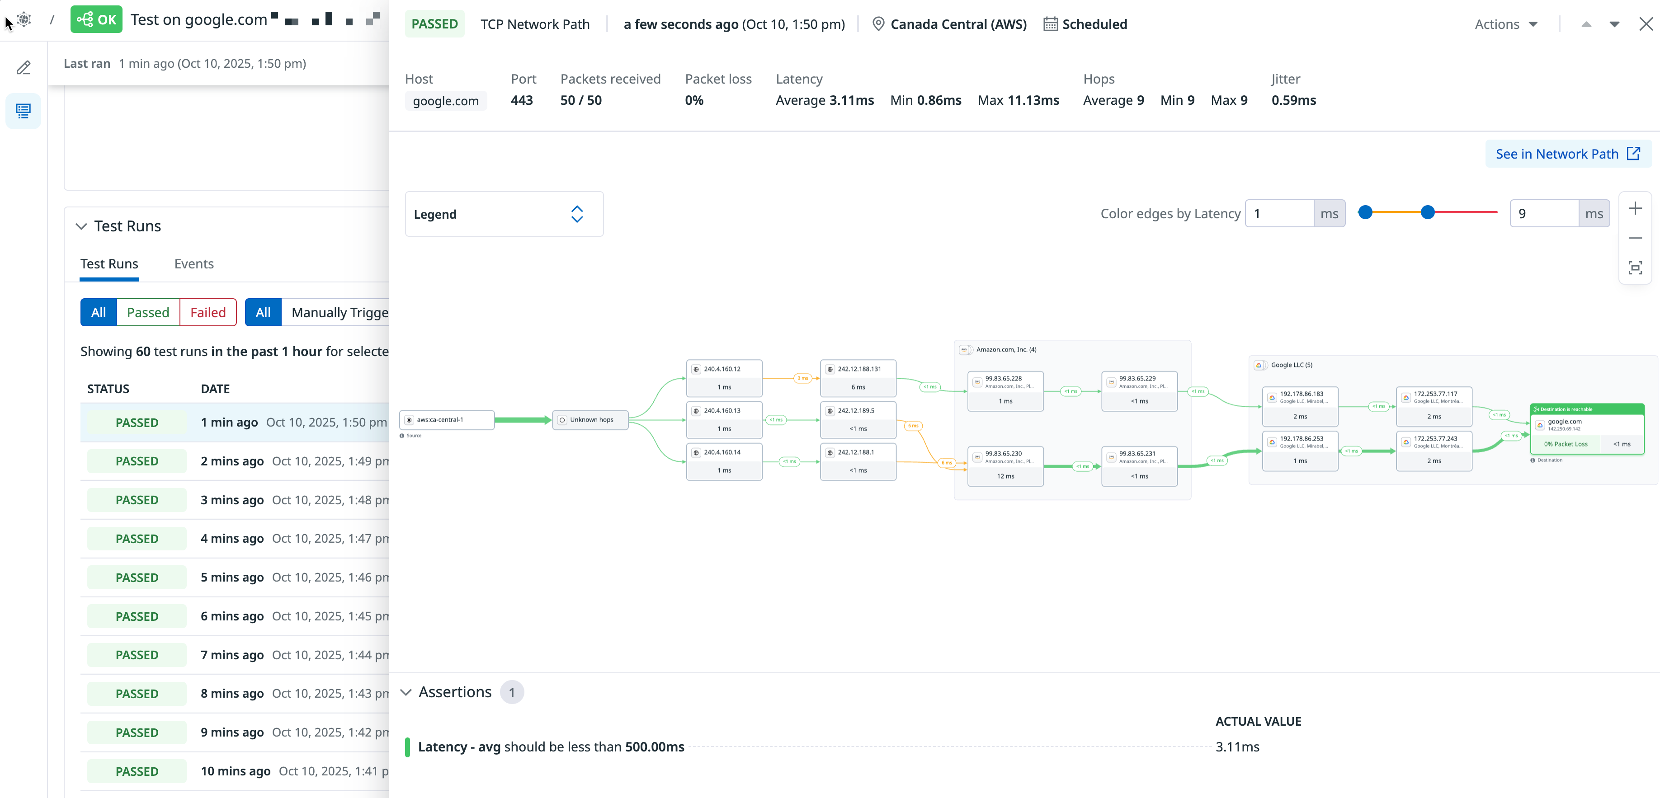Image resolution: width=1660 pixels, height=798 pixels.
Task: Select the results list icon in sidebar
Action: pyautogui.click(x=24, y=111)
